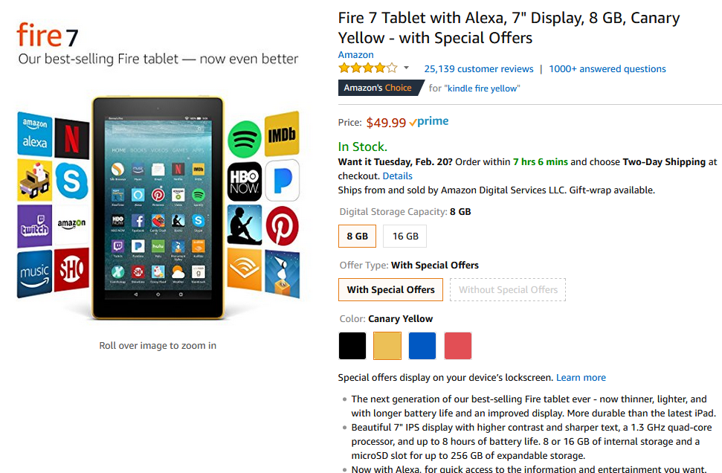Select the With Special Offers option

point(390,290)
